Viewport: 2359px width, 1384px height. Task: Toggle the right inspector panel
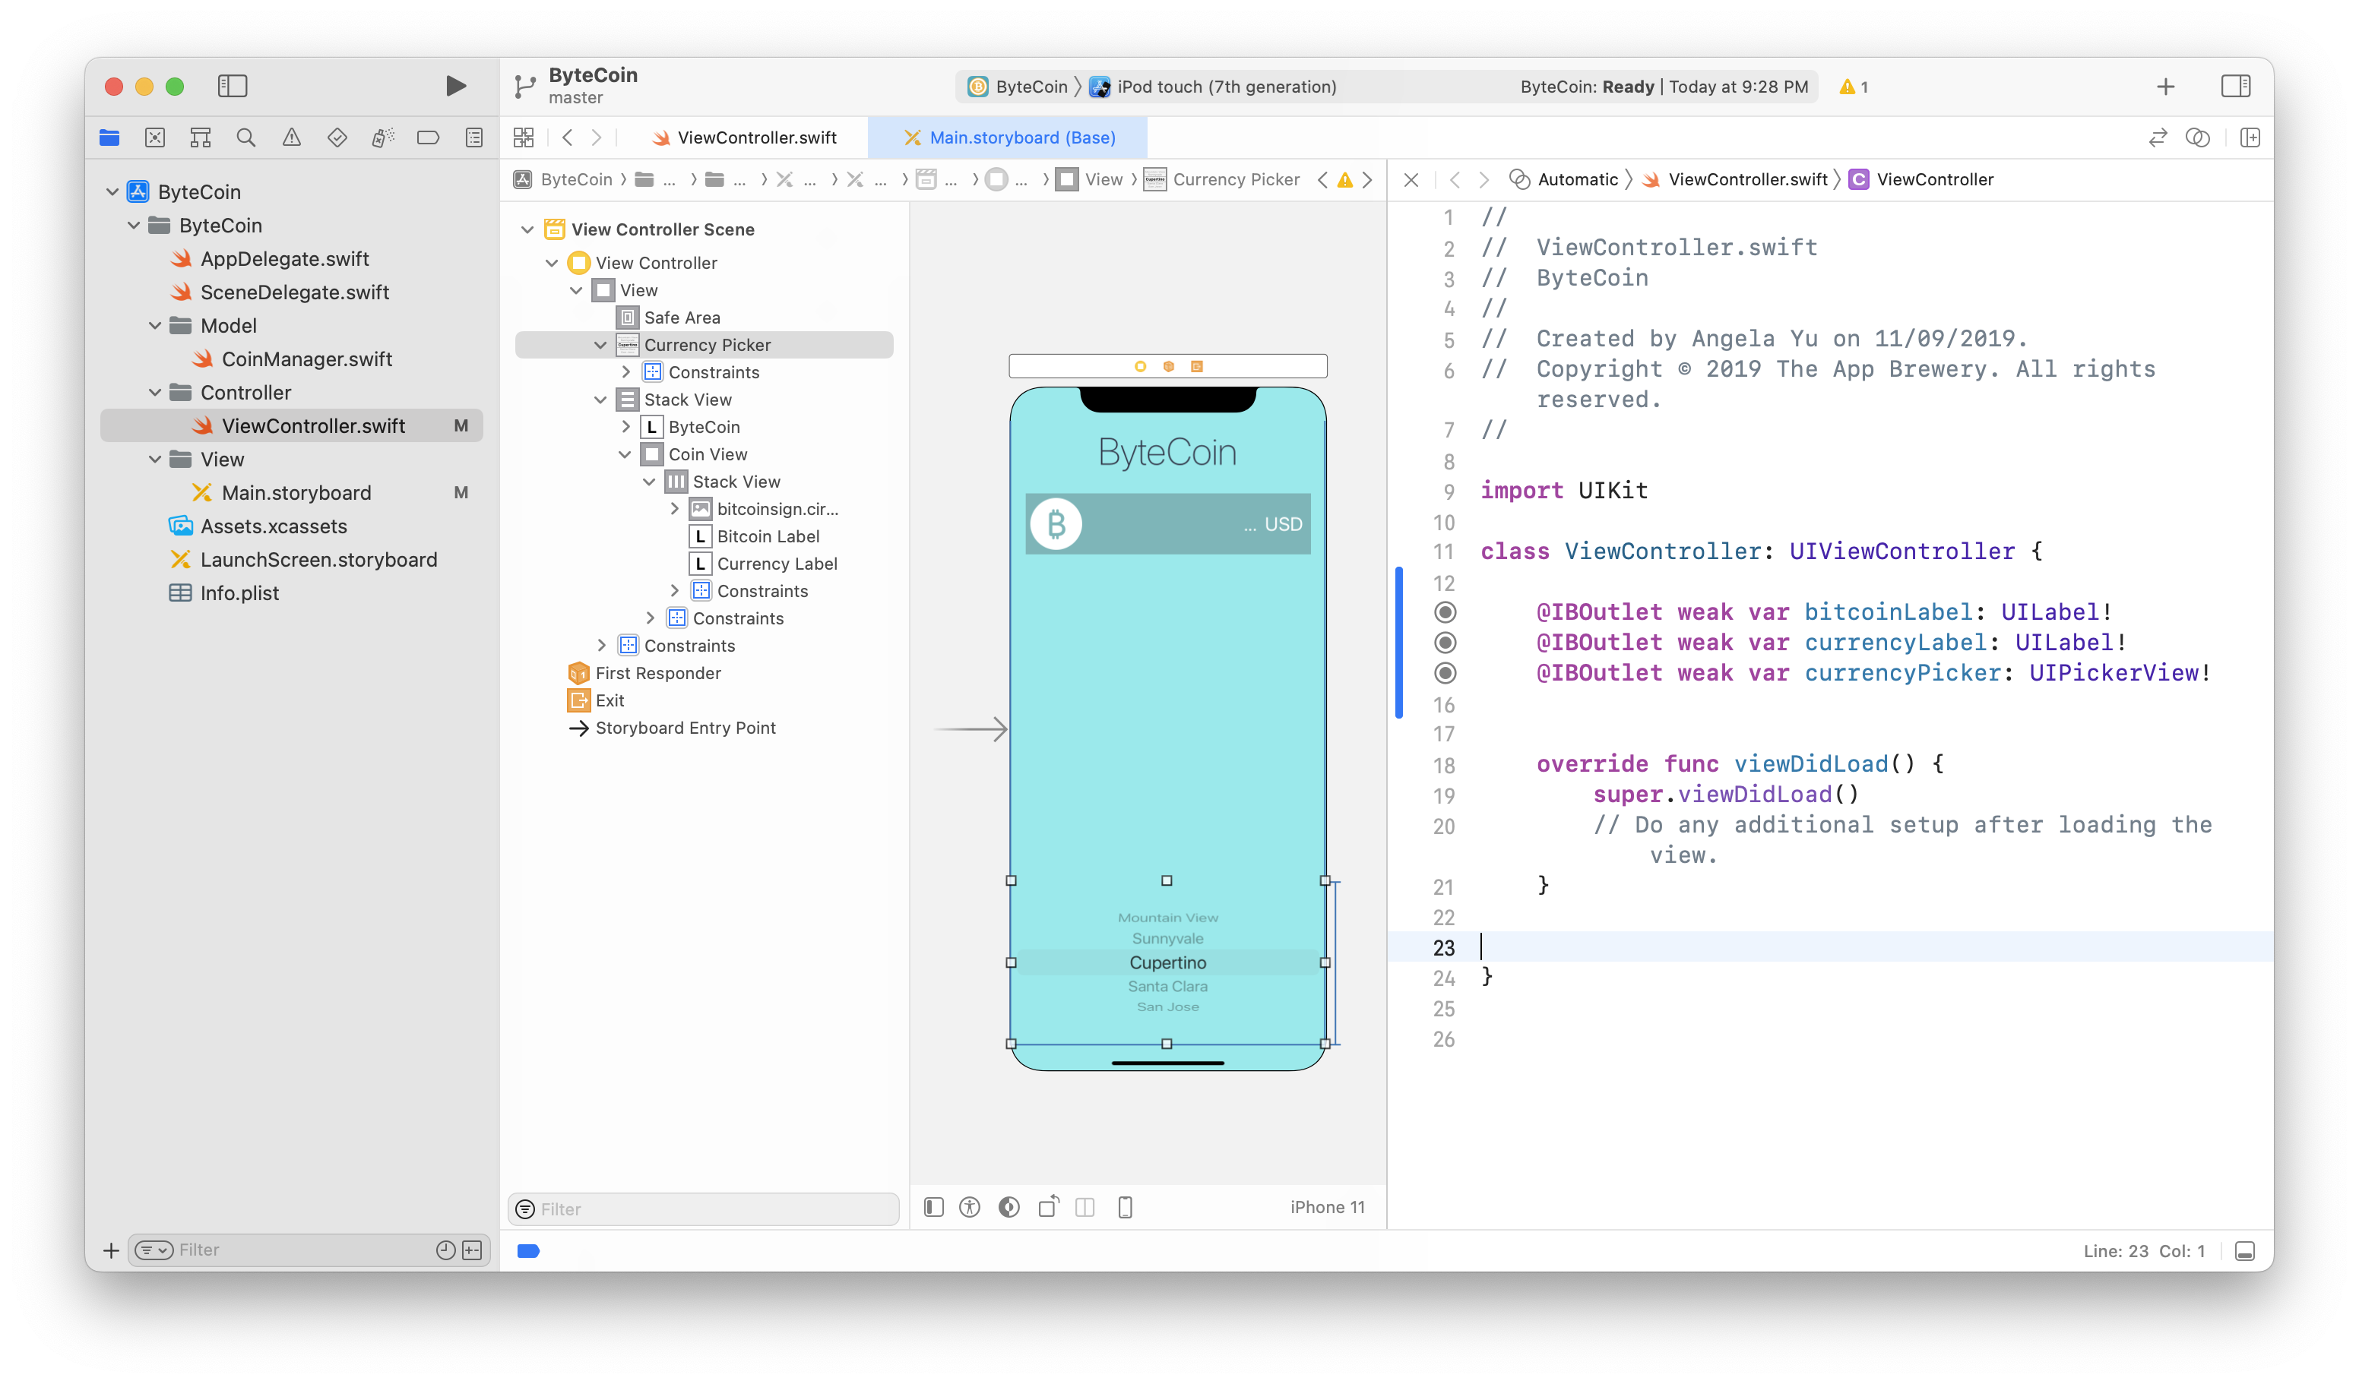pos(2235,86)
